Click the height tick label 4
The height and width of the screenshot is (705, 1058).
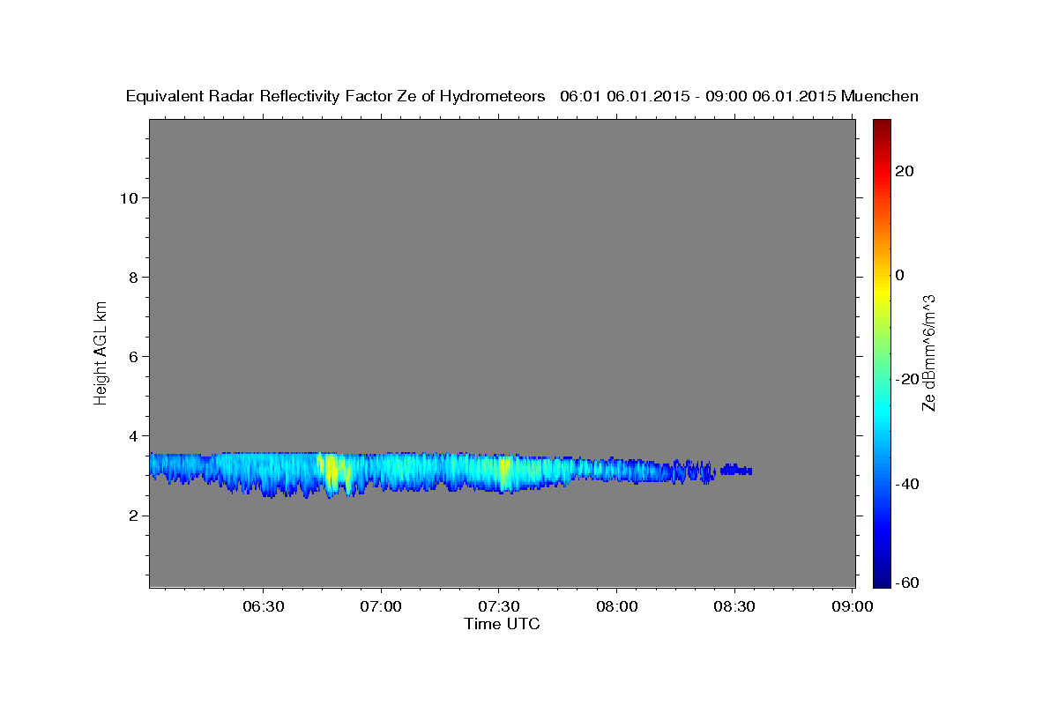pyautogui.click(x=133, y=435)
